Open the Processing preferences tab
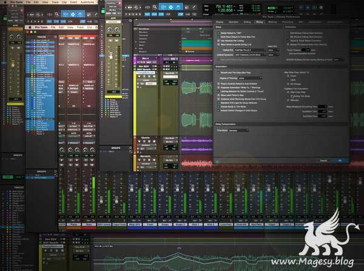This screenshot has width=364, height=271. point(288,22)
